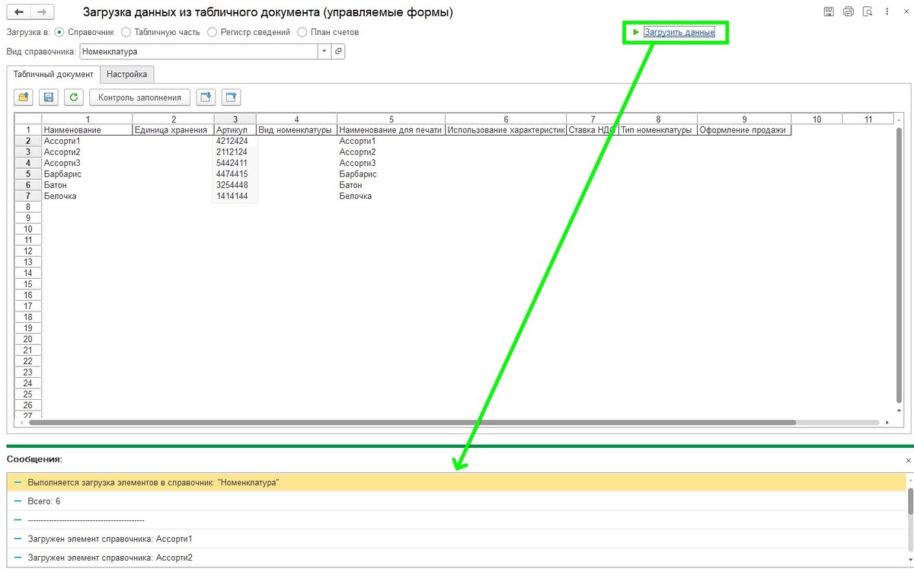Screen dimensions: 914x569
Task: Click the Тип номенклатуры header cell
Action: tap(658, 130)
